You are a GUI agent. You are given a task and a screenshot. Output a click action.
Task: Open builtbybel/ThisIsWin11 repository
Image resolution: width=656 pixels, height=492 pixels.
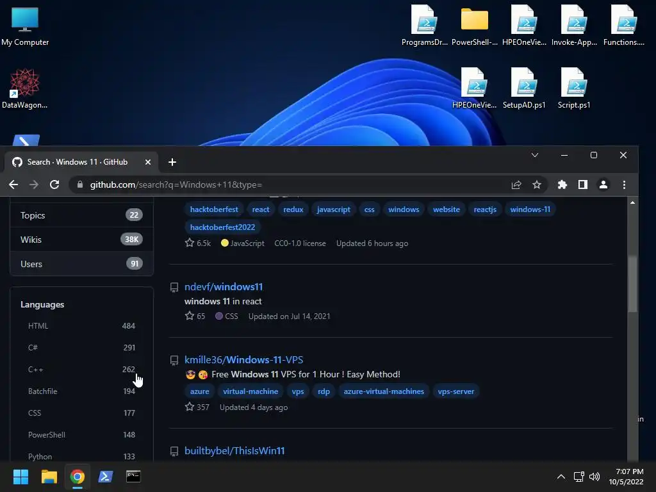pyautogui.click(x=234, y=450)
